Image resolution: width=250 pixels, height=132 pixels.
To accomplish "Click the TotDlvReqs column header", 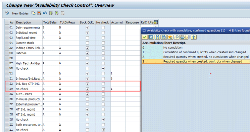I will point(69,22).
